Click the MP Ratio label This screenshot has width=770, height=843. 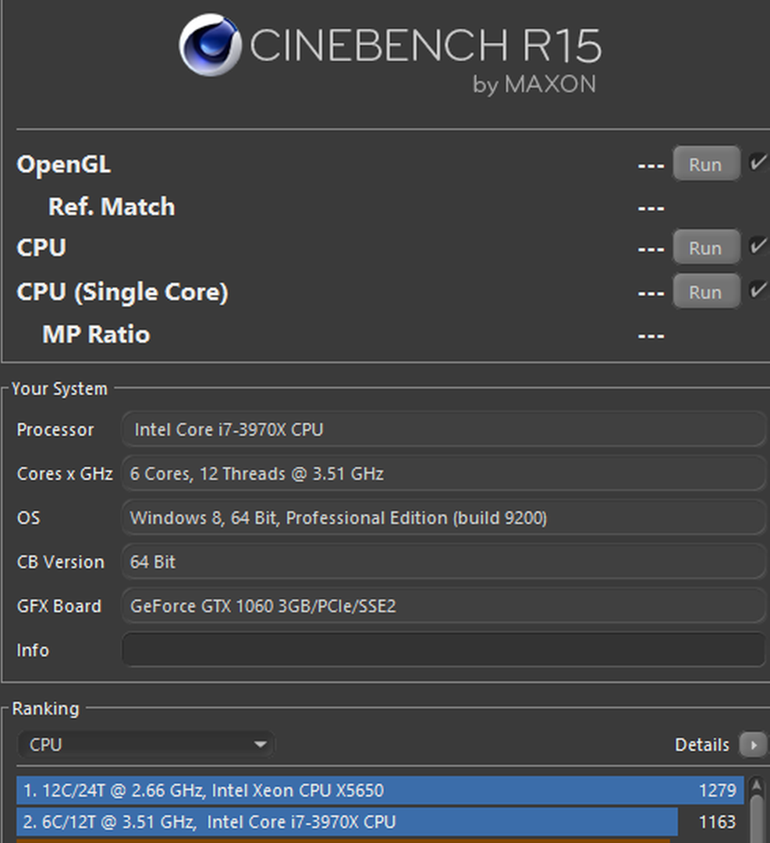click(x=96, y=334)
